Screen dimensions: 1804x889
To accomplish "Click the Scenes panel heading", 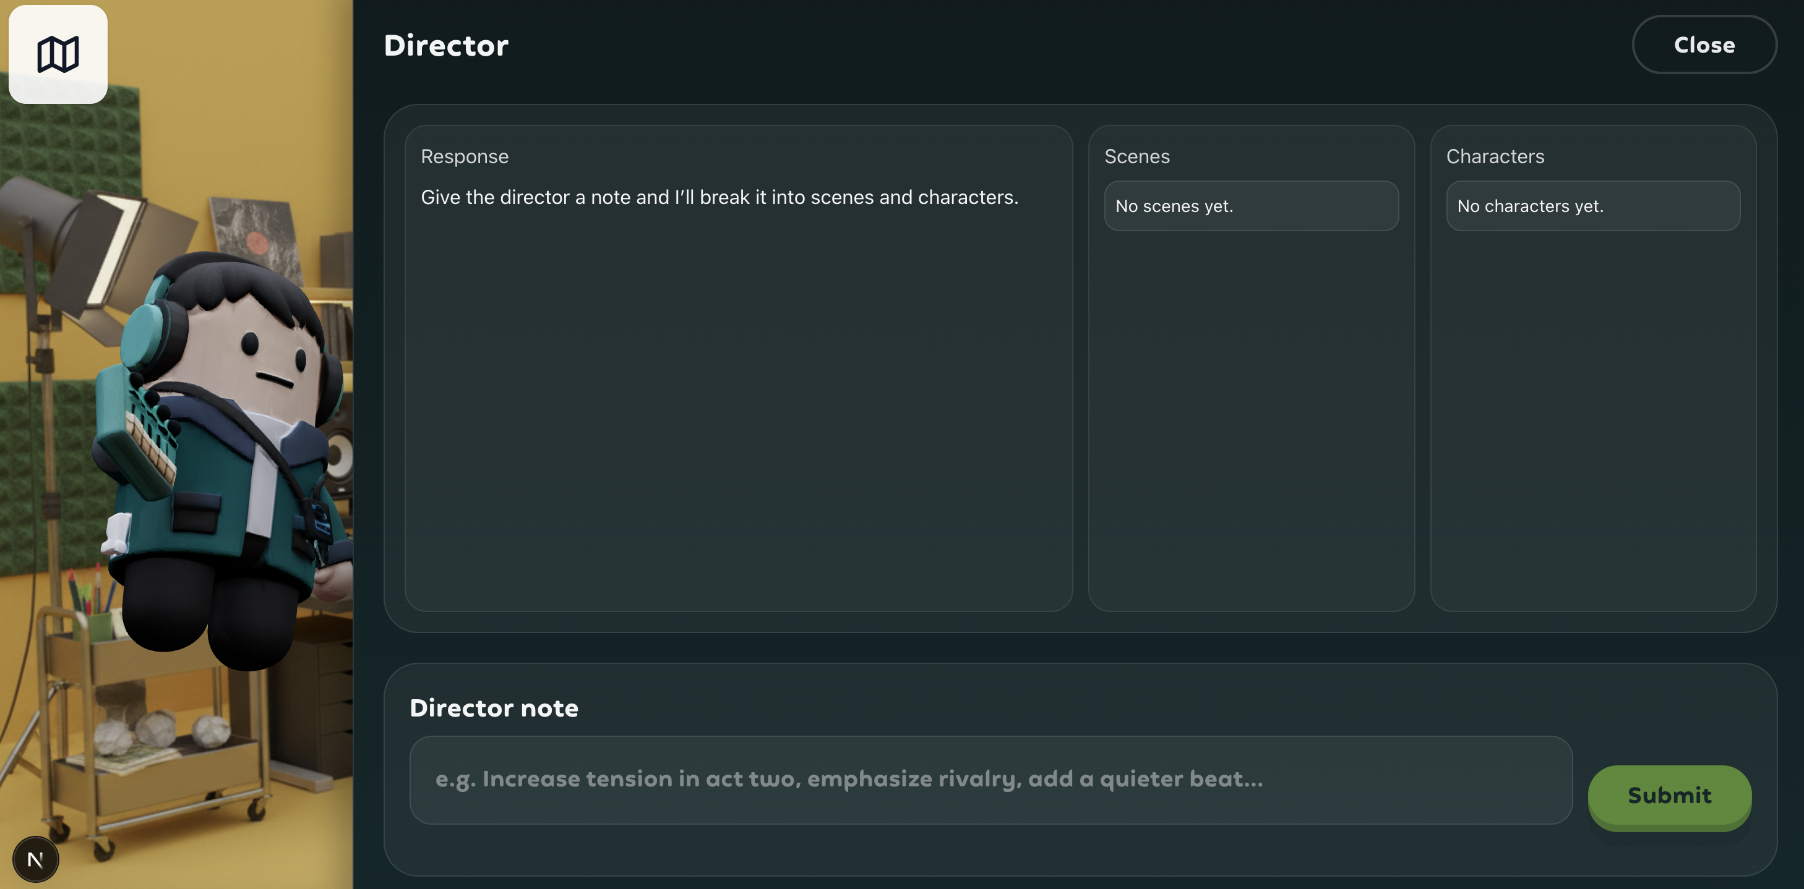I will (1136, 156).
